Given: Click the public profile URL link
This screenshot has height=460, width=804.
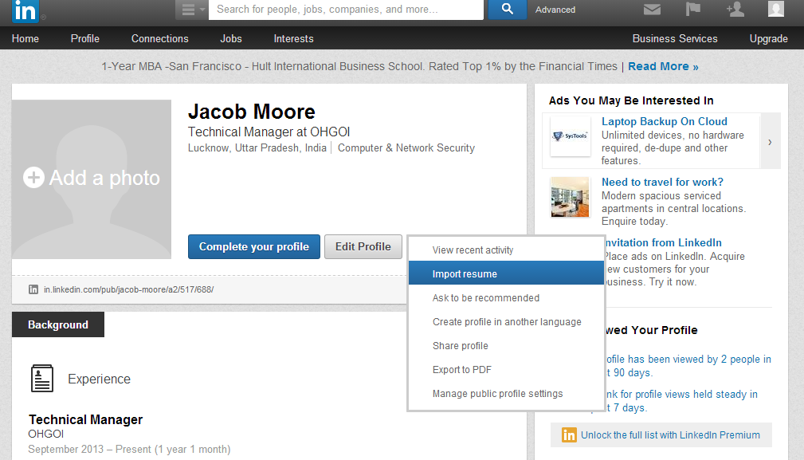Looking at the screenshot, I should (129, 289).
